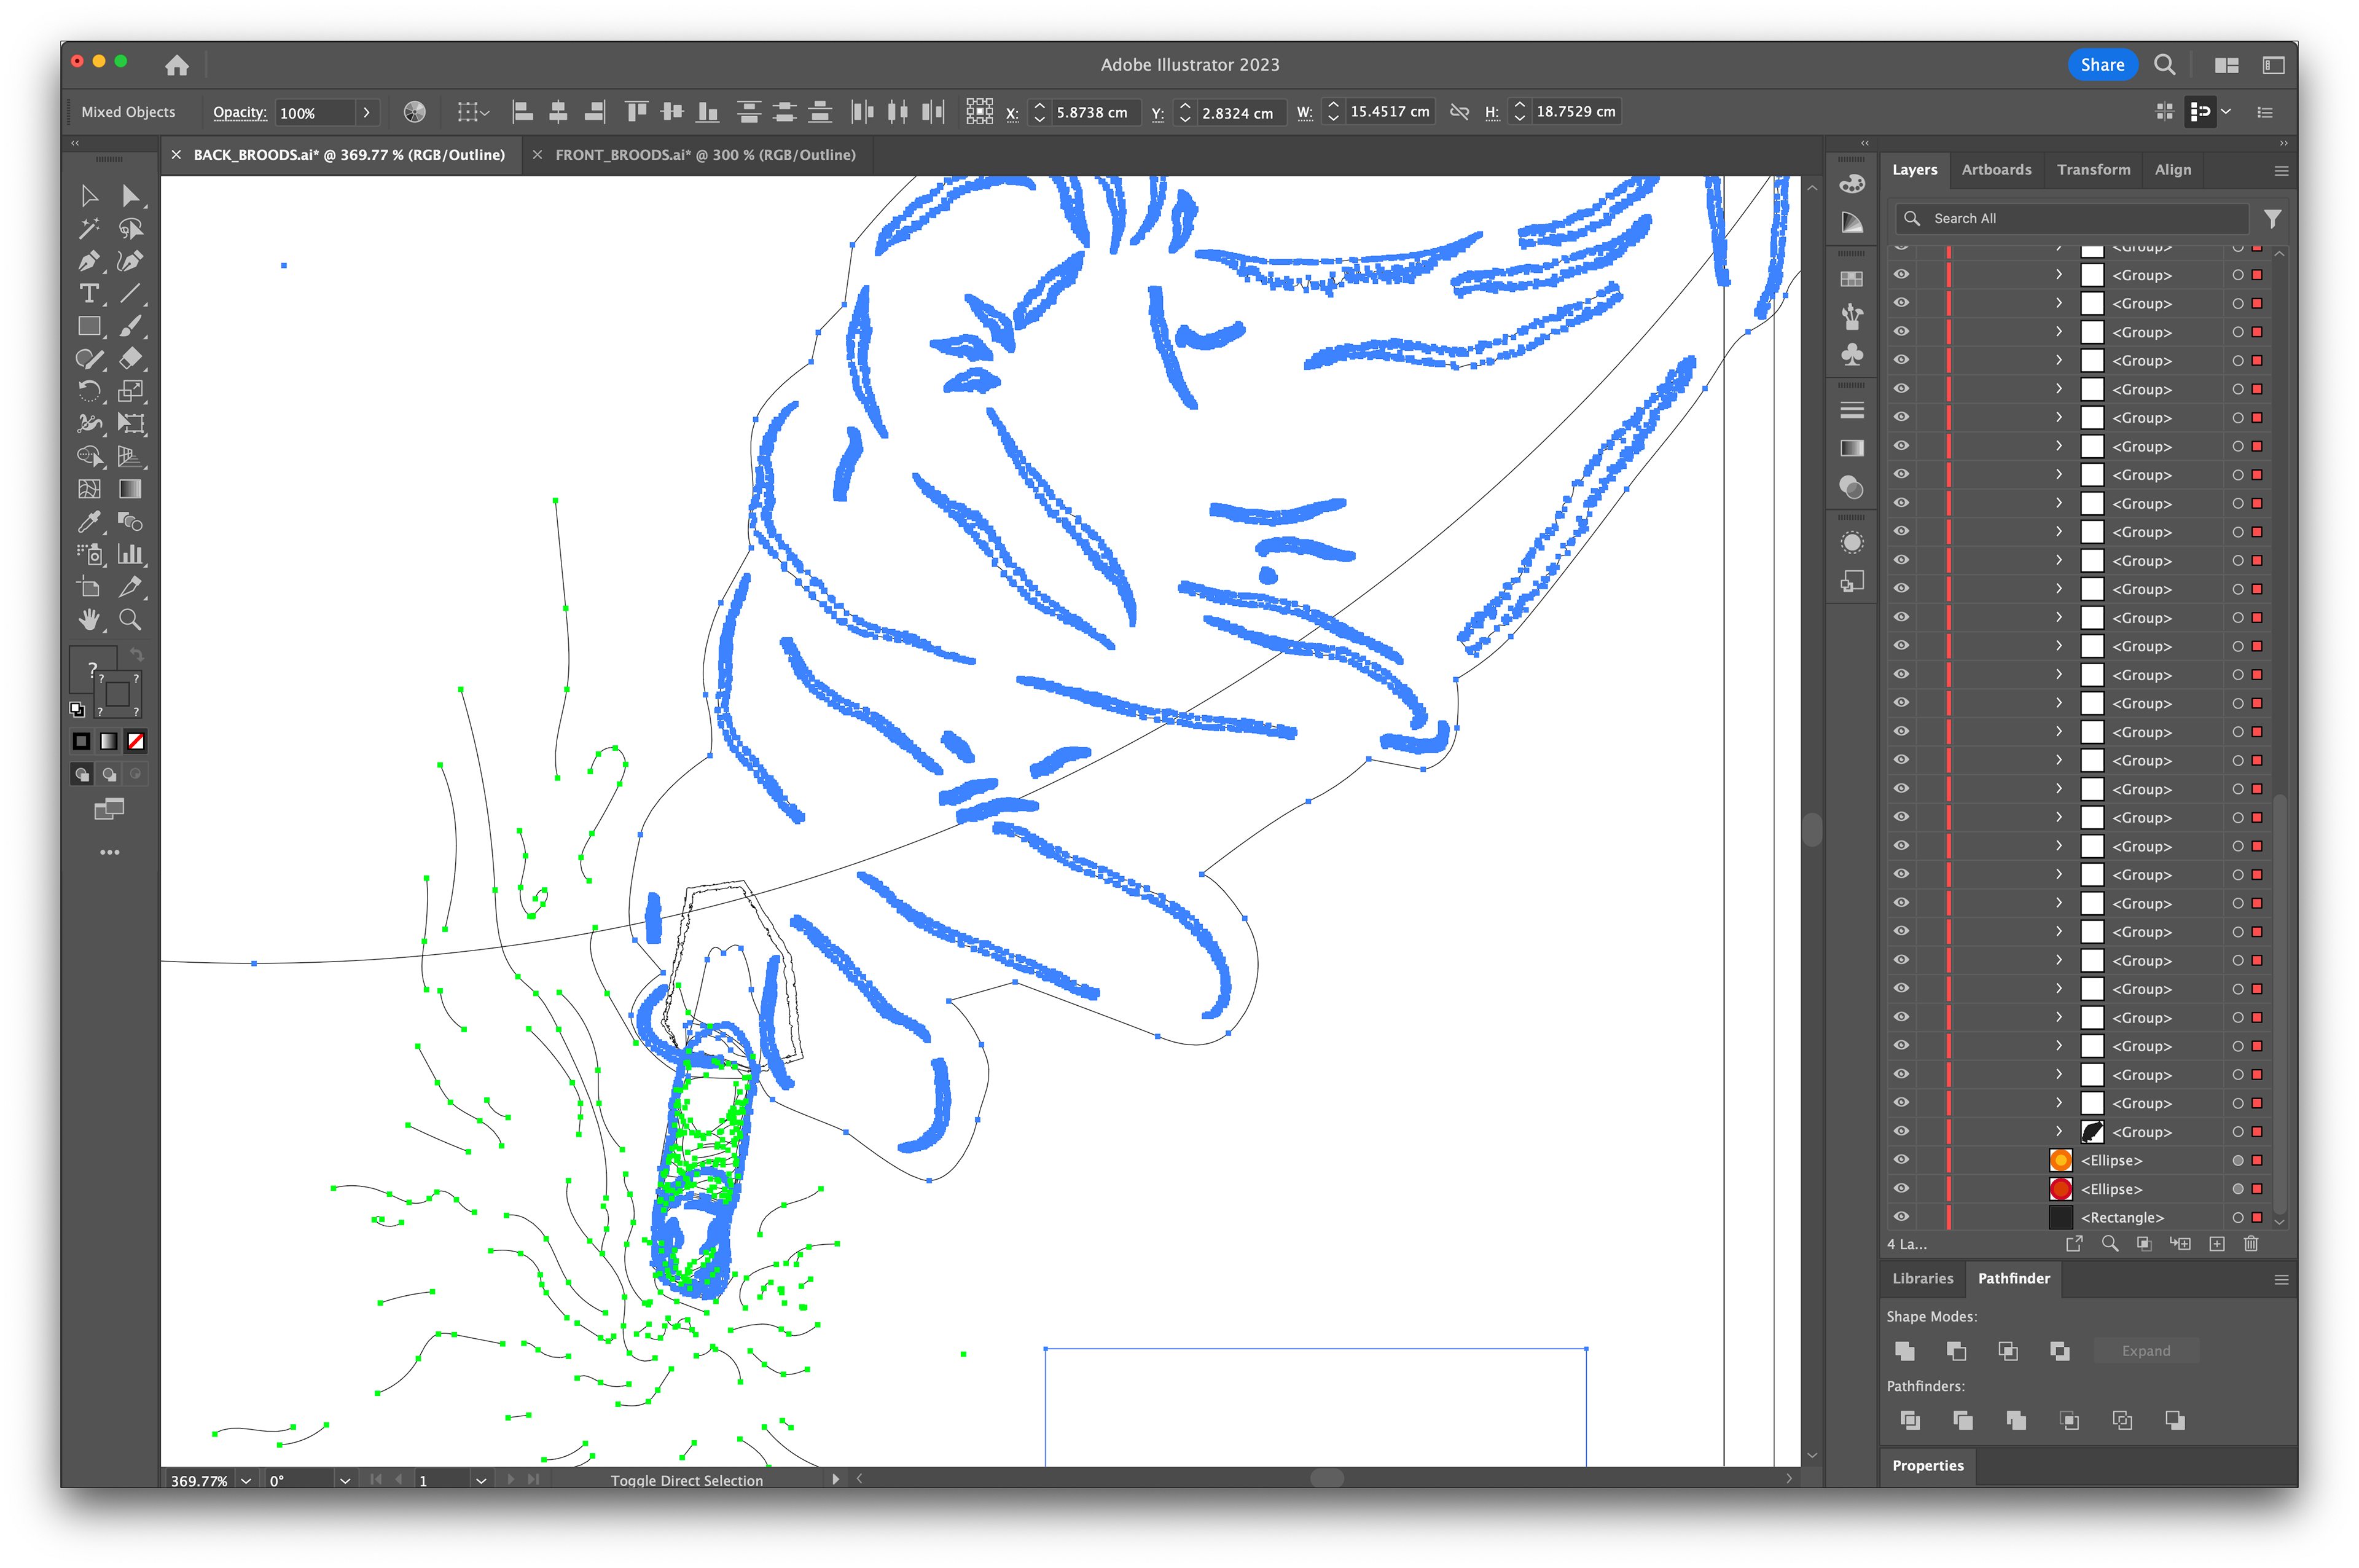The height and width of the screenshot is (1568, 2359).
Task: Activate the Type tool
Action: [x=89, y=293]
